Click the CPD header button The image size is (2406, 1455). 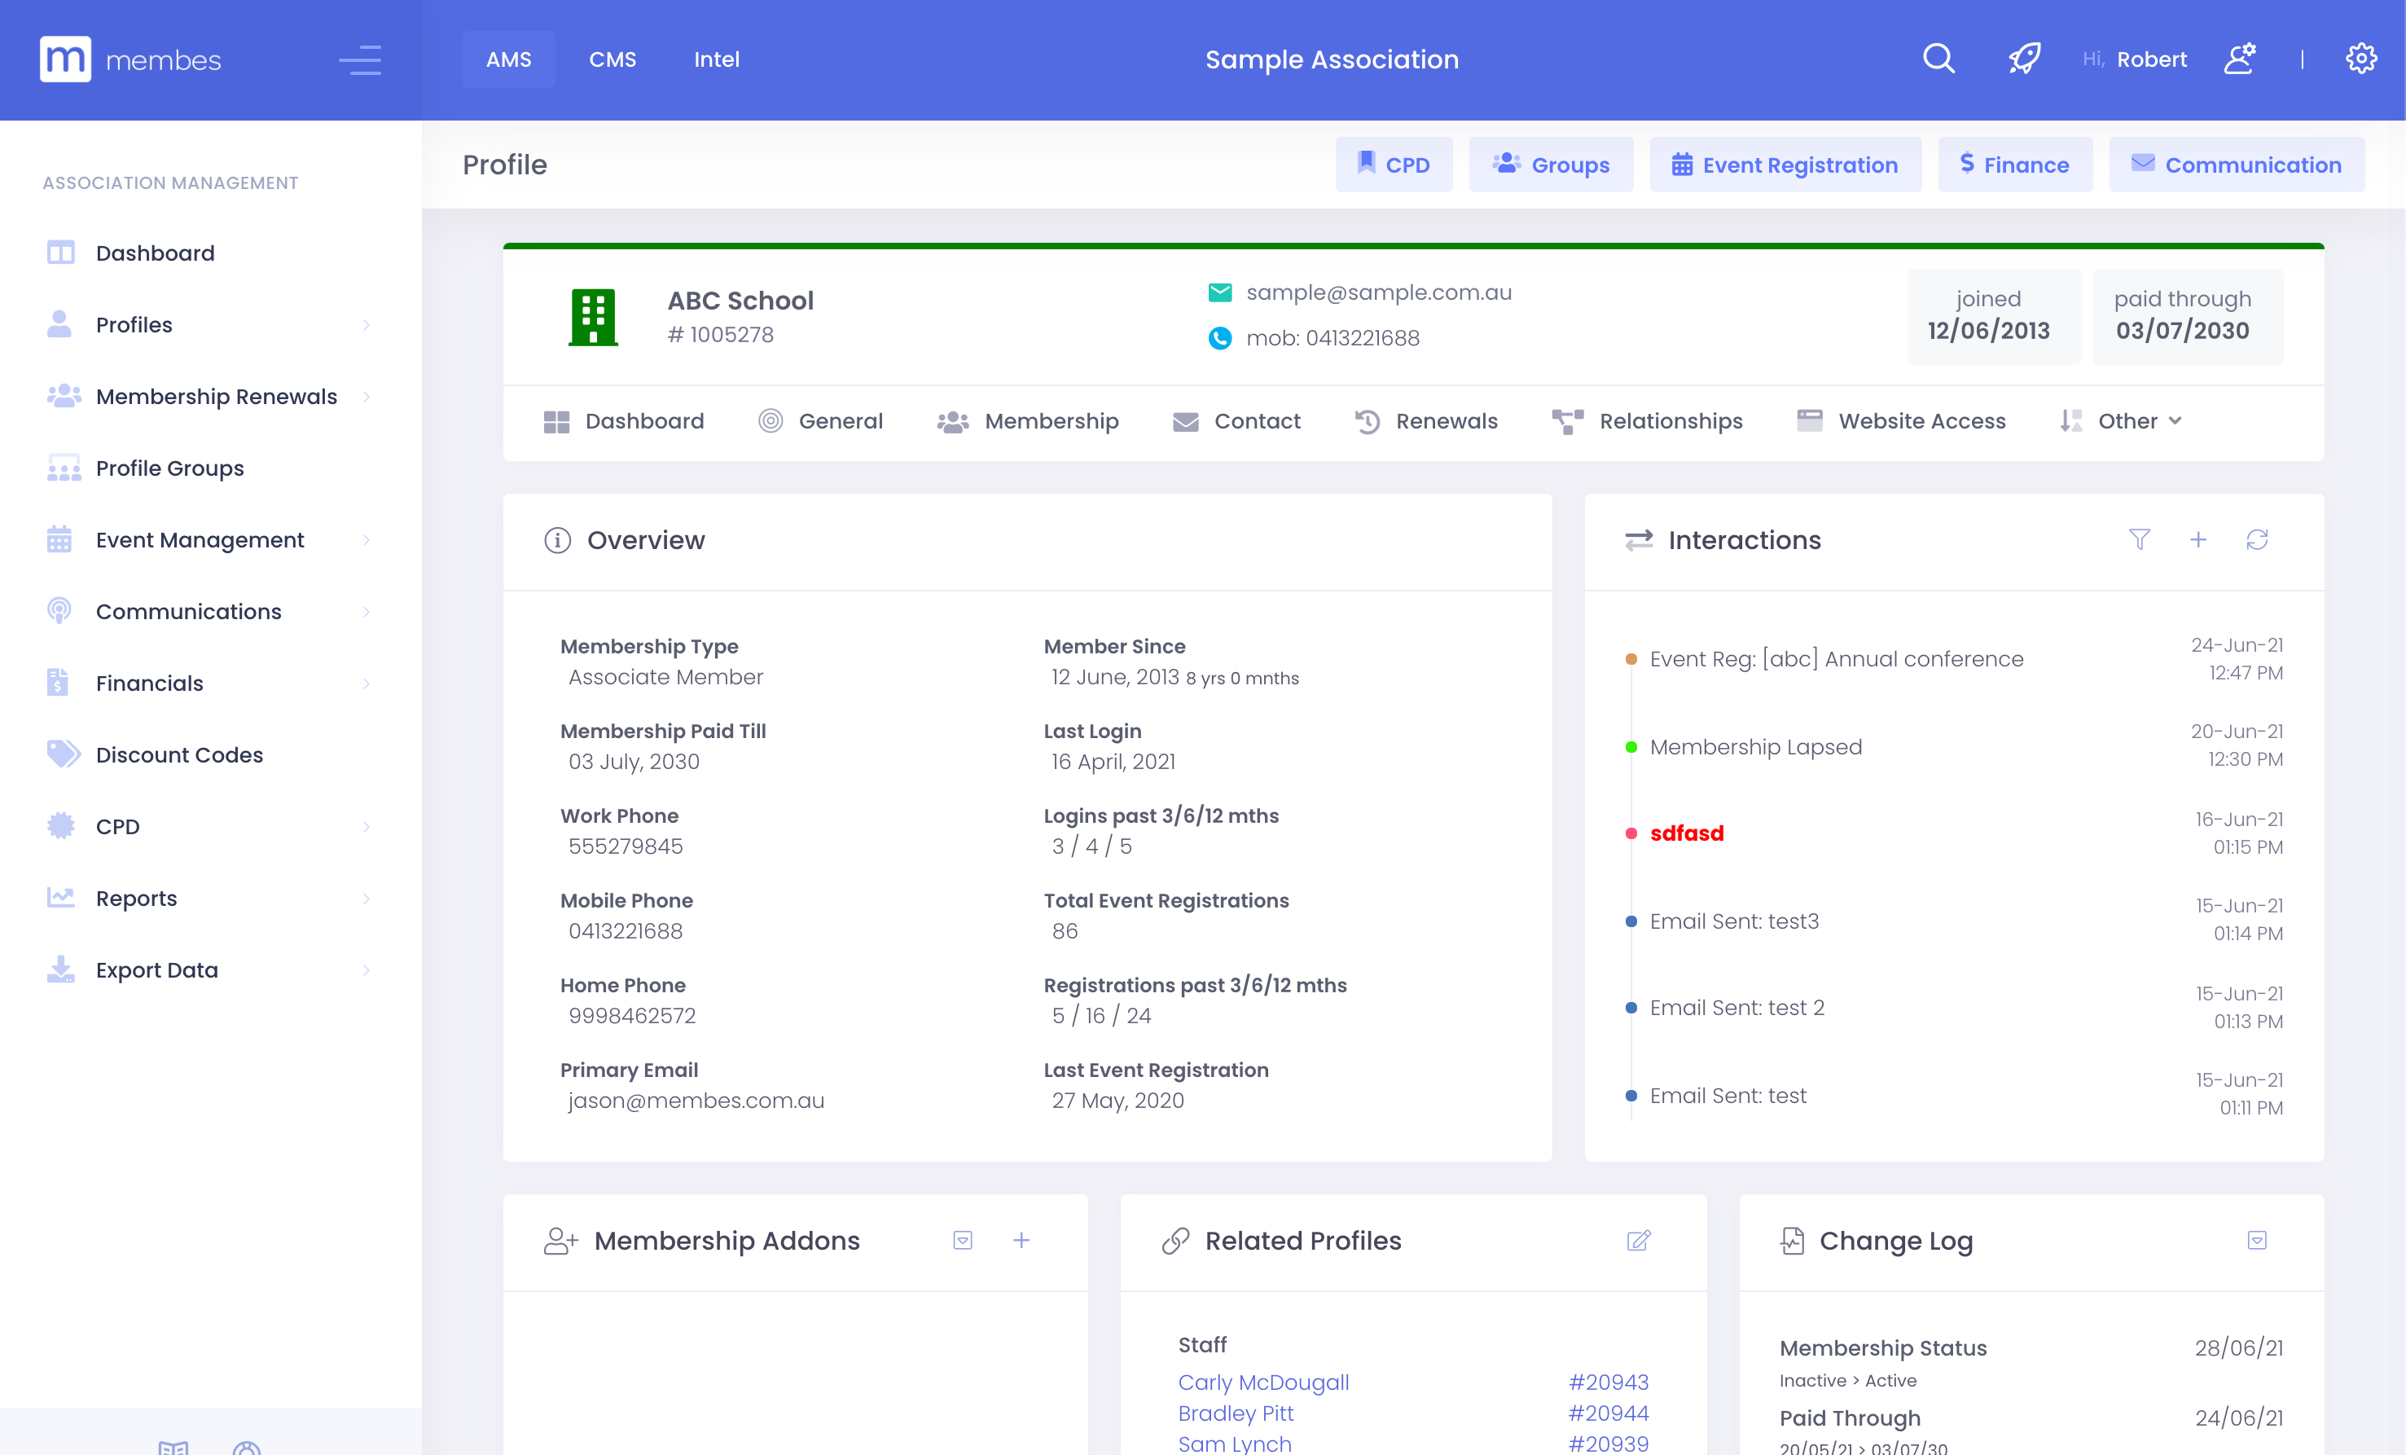coord(1394,164)
